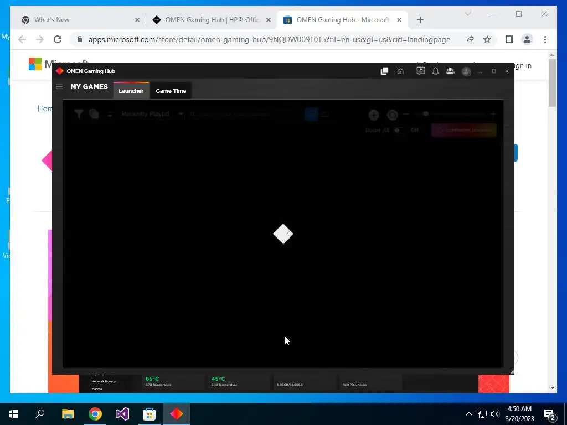Screen dimensions: 567x425
Task: Click the Microsoft logo on the Store page
Action: (35, 64)
